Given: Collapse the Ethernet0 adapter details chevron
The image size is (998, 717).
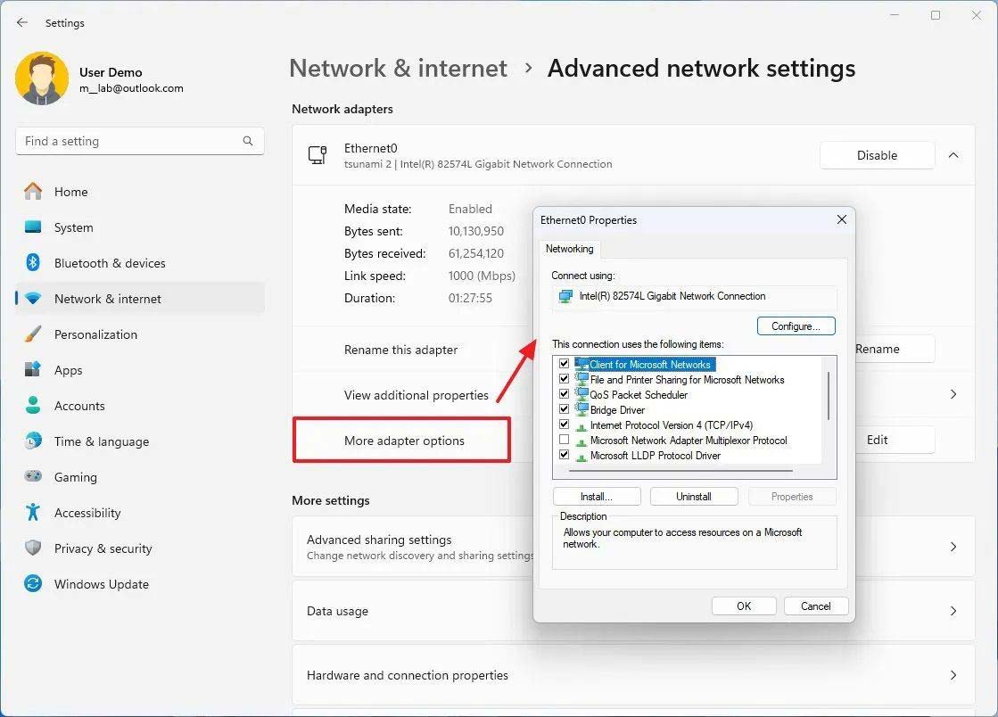Looking at the screenshot, I should click(x=953, y=155).
